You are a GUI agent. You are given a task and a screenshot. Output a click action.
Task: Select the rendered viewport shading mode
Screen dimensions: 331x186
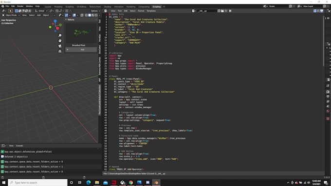click(x=96, y=15)
